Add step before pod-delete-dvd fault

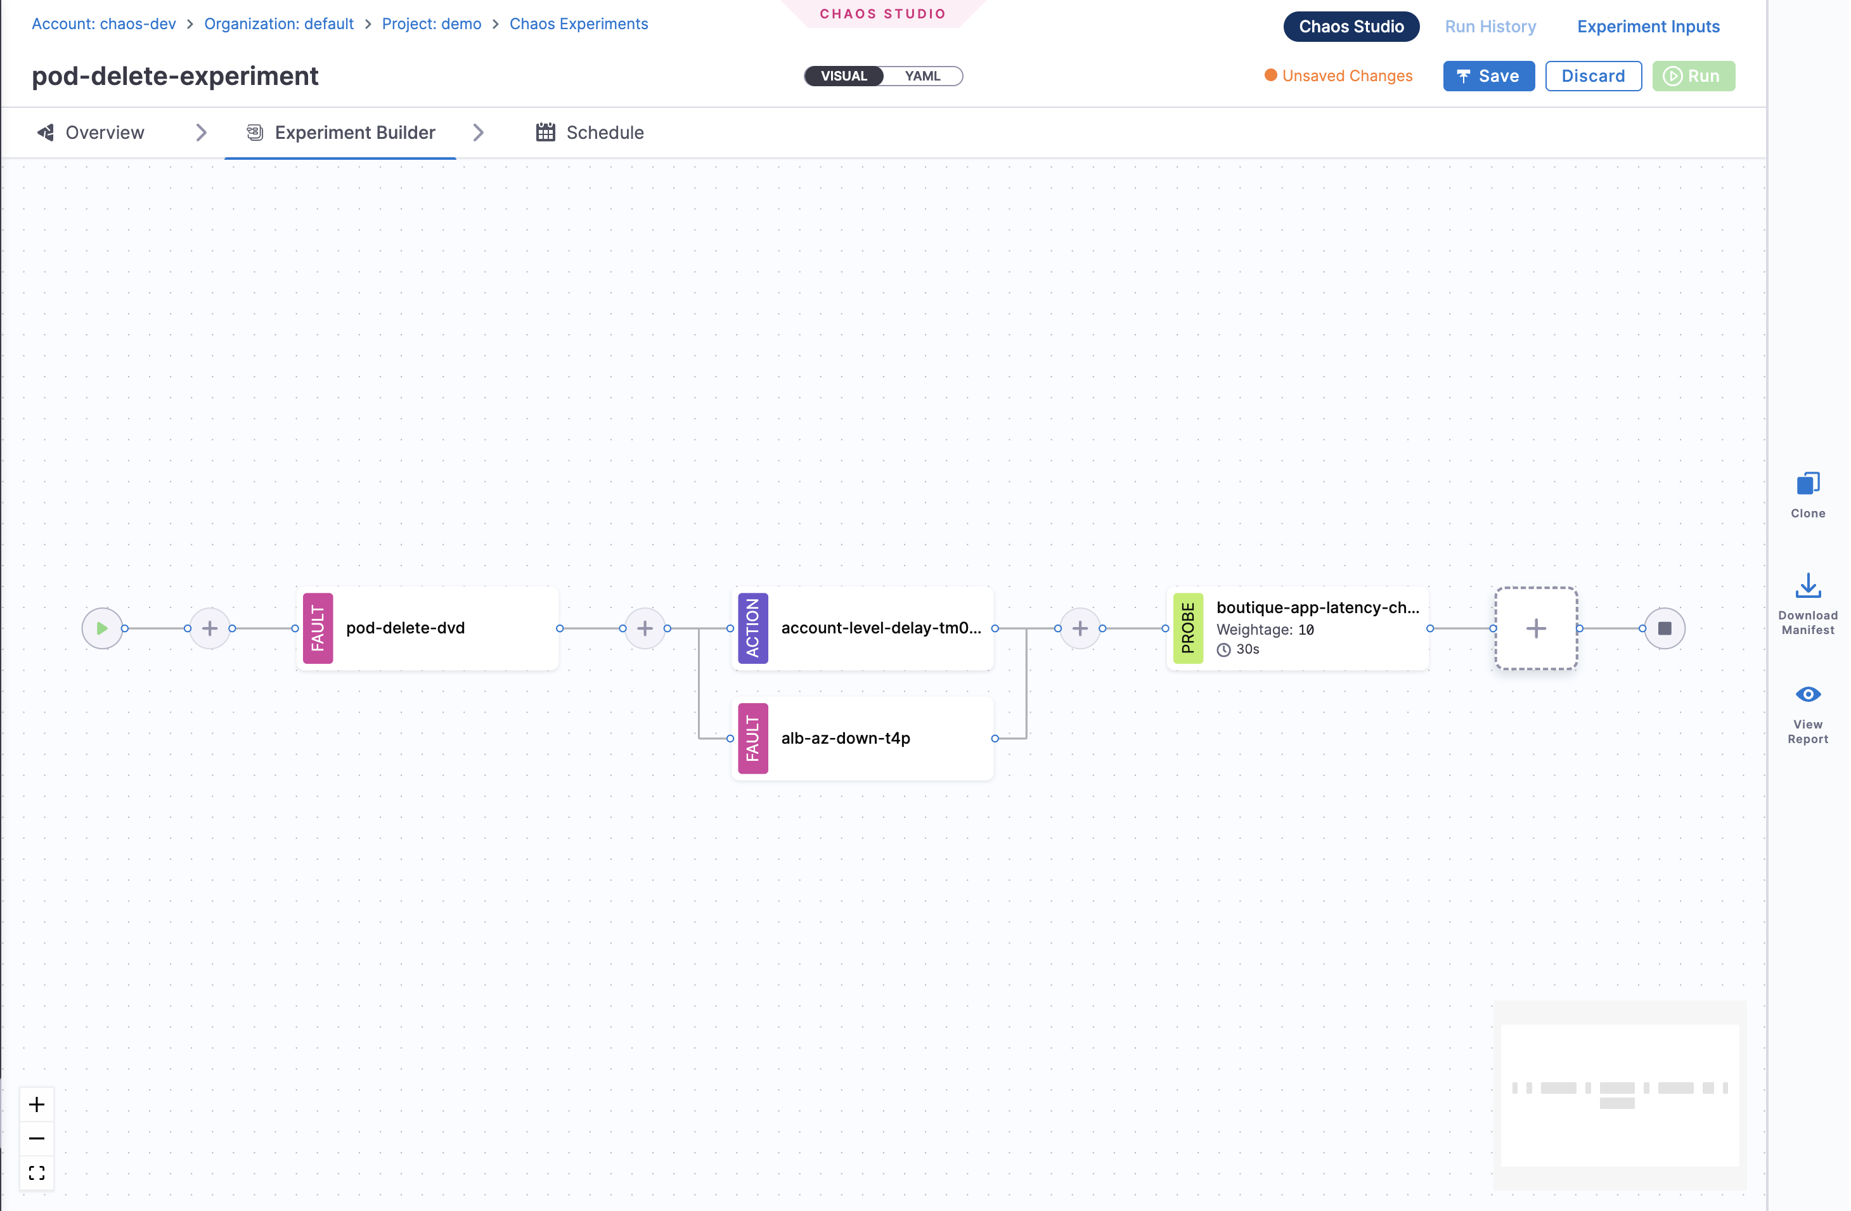(x=209, y=628)
